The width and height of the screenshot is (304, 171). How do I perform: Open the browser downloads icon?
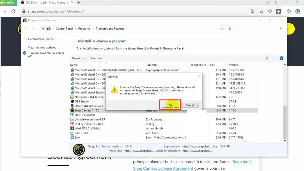(278, 11)
